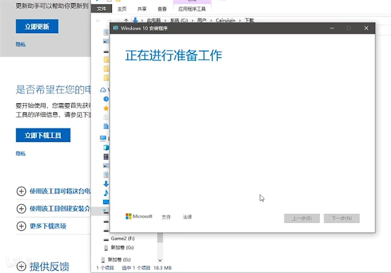Viewport: 391px width, 273px height.
Task: Click the Explorer back arrow
Action: pos(98,20)
